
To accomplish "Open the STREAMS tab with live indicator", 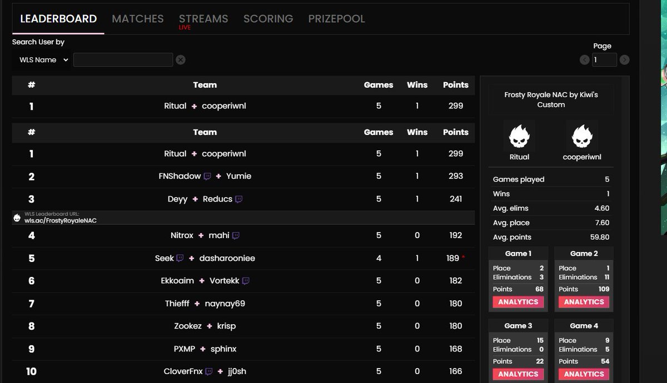I will point(203,18).
